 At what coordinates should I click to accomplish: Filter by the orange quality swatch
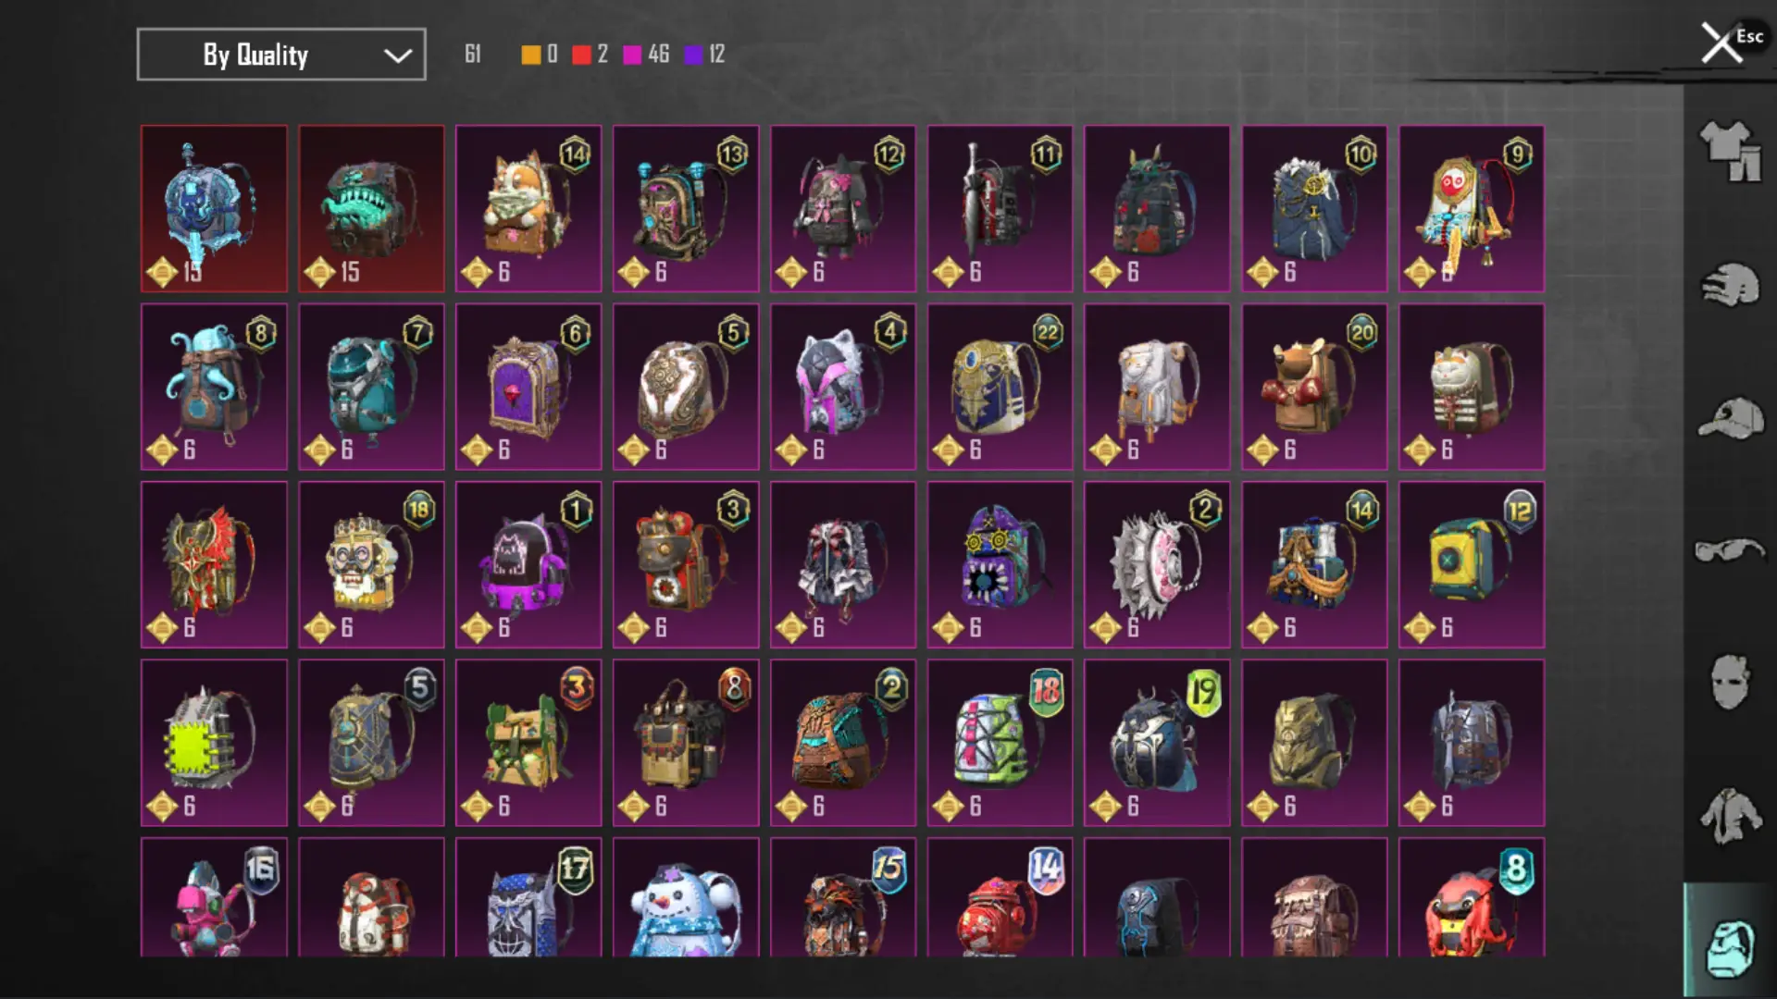[x=530, y=55]
